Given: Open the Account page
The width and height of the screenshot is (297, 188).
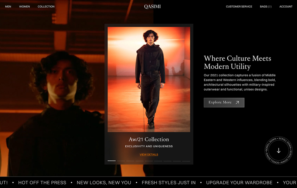Looking at the screenshot, I should click(286, 6).
